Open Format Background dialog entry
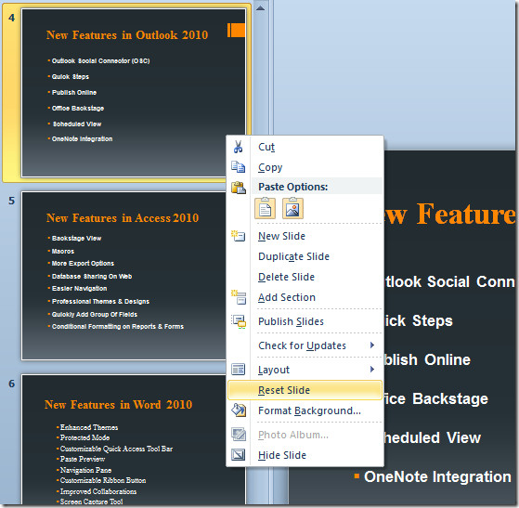The width and height of the screenshot is (519, 508). (305, 410)
